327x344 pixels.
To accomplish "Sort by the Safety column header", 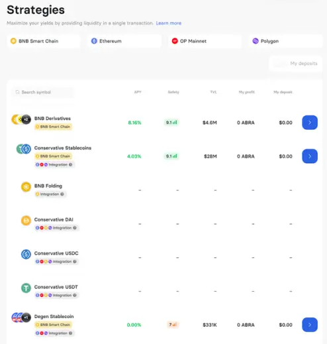I will (173, 92).
